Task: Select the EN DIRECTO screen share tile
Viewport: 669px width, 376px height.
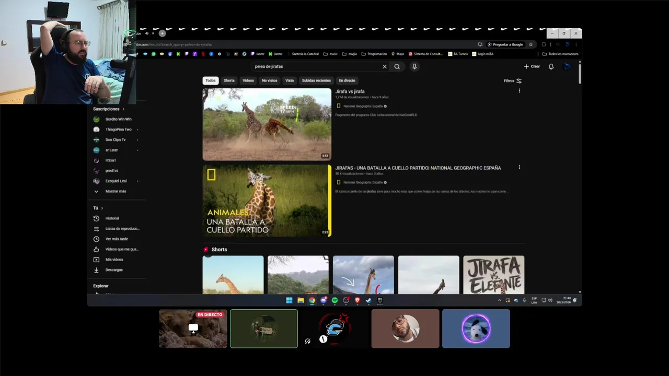Action: coord(193,328)
